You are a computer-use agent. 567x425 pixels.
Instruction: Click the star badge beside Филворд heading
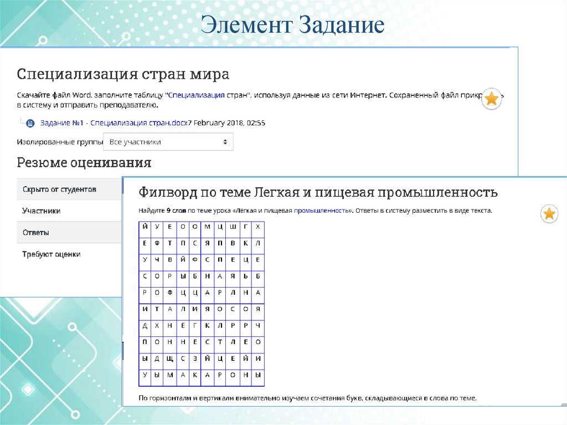(549, 213)
